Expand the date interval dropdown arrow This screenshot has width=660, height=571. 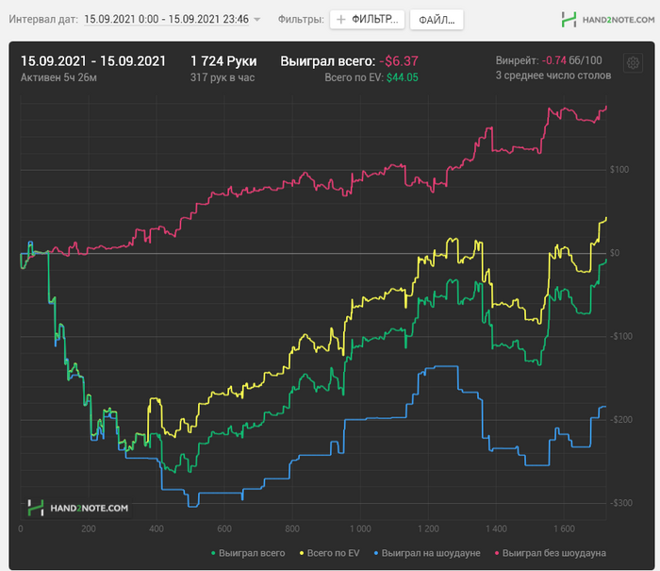pyautogui.click(x=257, y=20)
